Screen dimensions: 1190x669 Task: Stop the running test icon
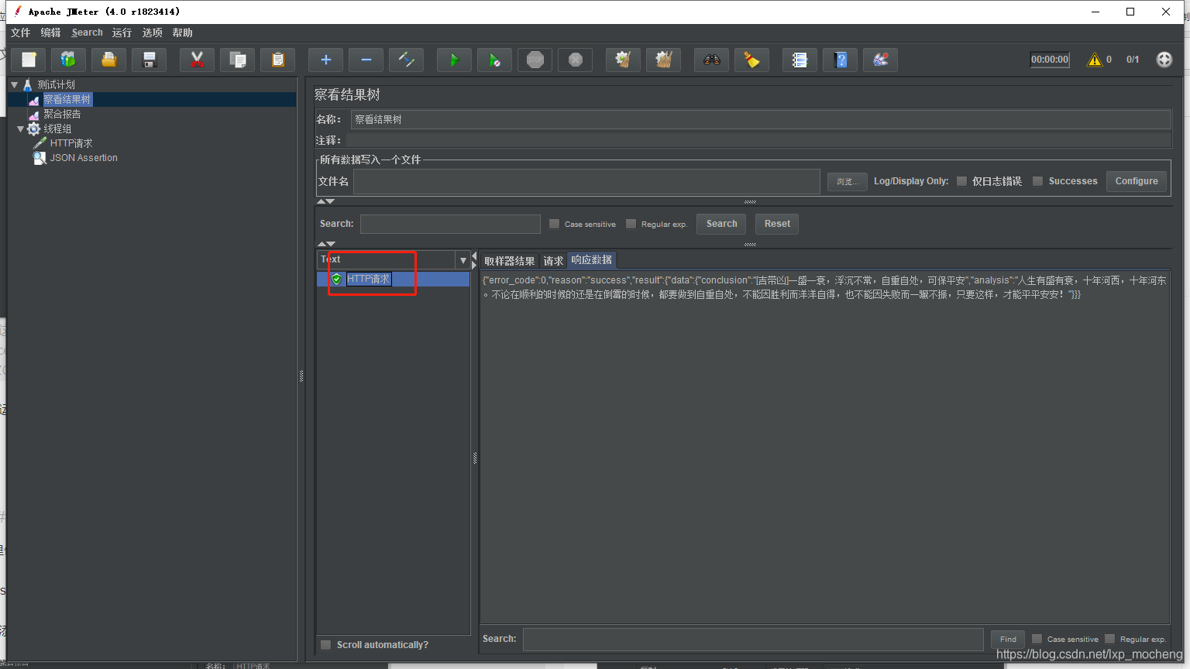click(535, 60)
